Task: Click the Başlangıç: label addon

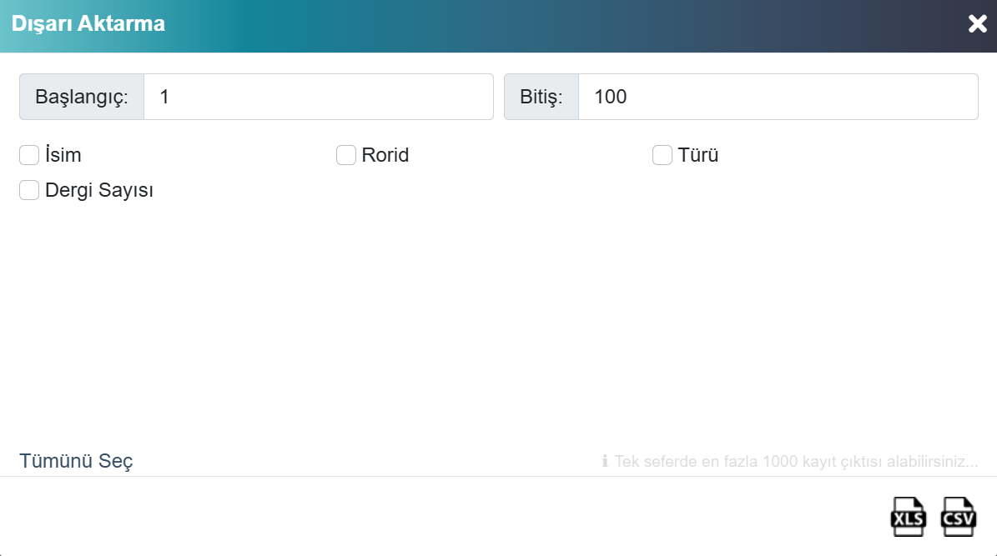Action: 82,97
